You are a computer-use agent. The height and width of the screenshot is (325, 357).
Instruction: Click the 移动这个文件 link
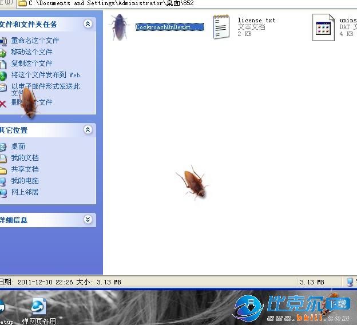31,52
